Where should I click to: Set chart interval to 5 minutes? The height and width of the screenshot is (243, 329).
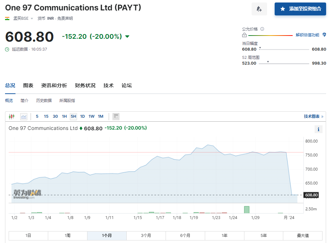(x=37, y=116)
